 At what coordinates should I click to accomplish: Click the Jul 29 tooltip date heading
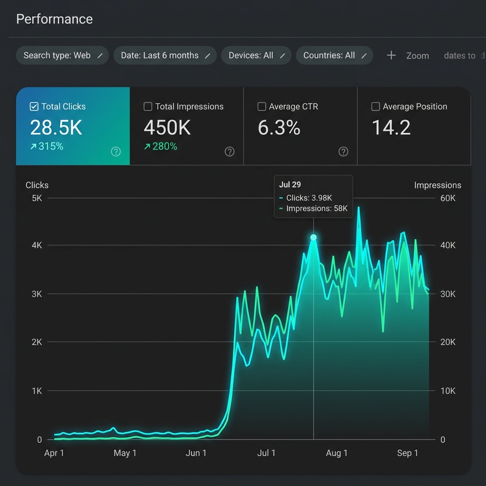tap(290, 185)
